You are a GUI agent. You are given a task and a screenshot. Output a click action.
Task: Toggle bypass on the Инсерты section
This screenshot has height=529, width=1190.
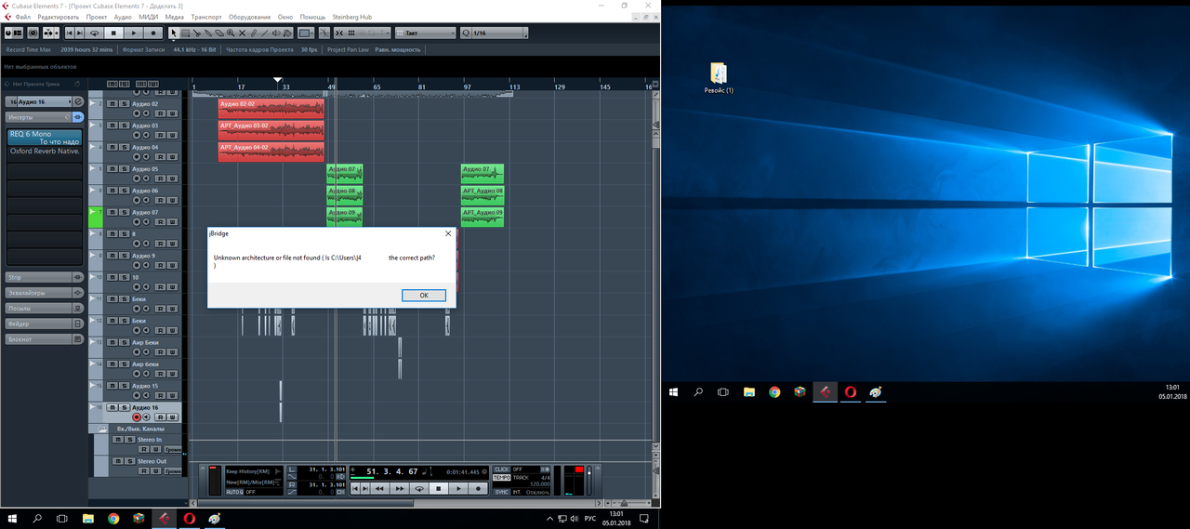(x=78, y=117)
